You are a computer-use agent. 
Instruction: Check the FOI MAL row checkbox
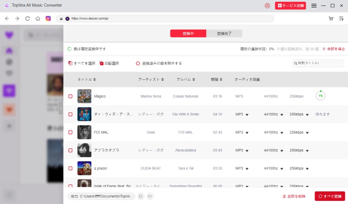coord(70,132)
